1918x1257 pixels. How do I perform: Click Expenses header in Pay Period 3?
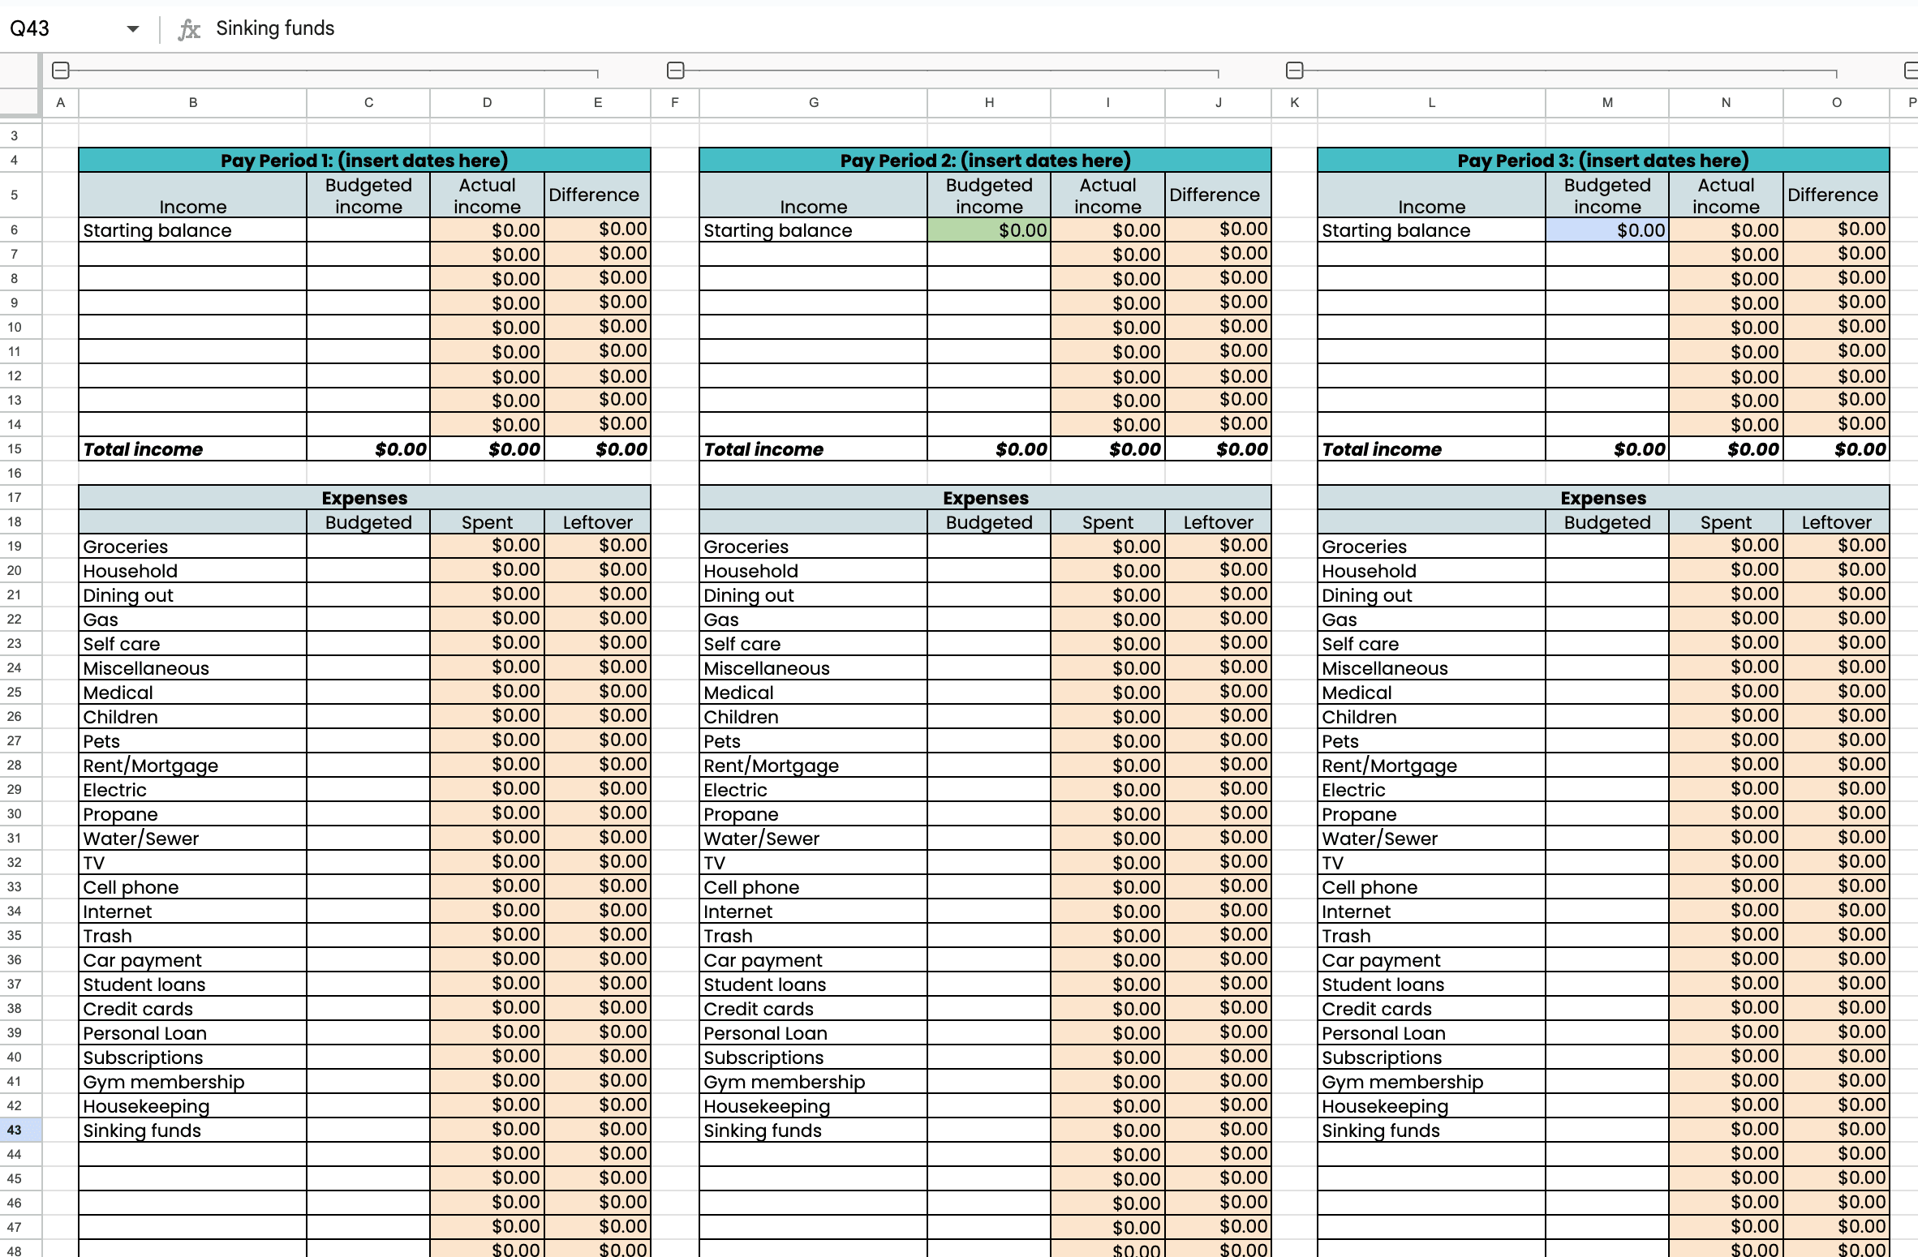pyautogui.click(x=1603, y=497)
